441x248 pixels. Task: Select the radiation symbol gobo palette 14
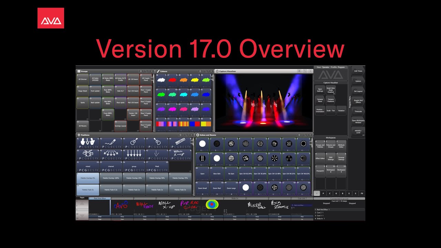289,159
